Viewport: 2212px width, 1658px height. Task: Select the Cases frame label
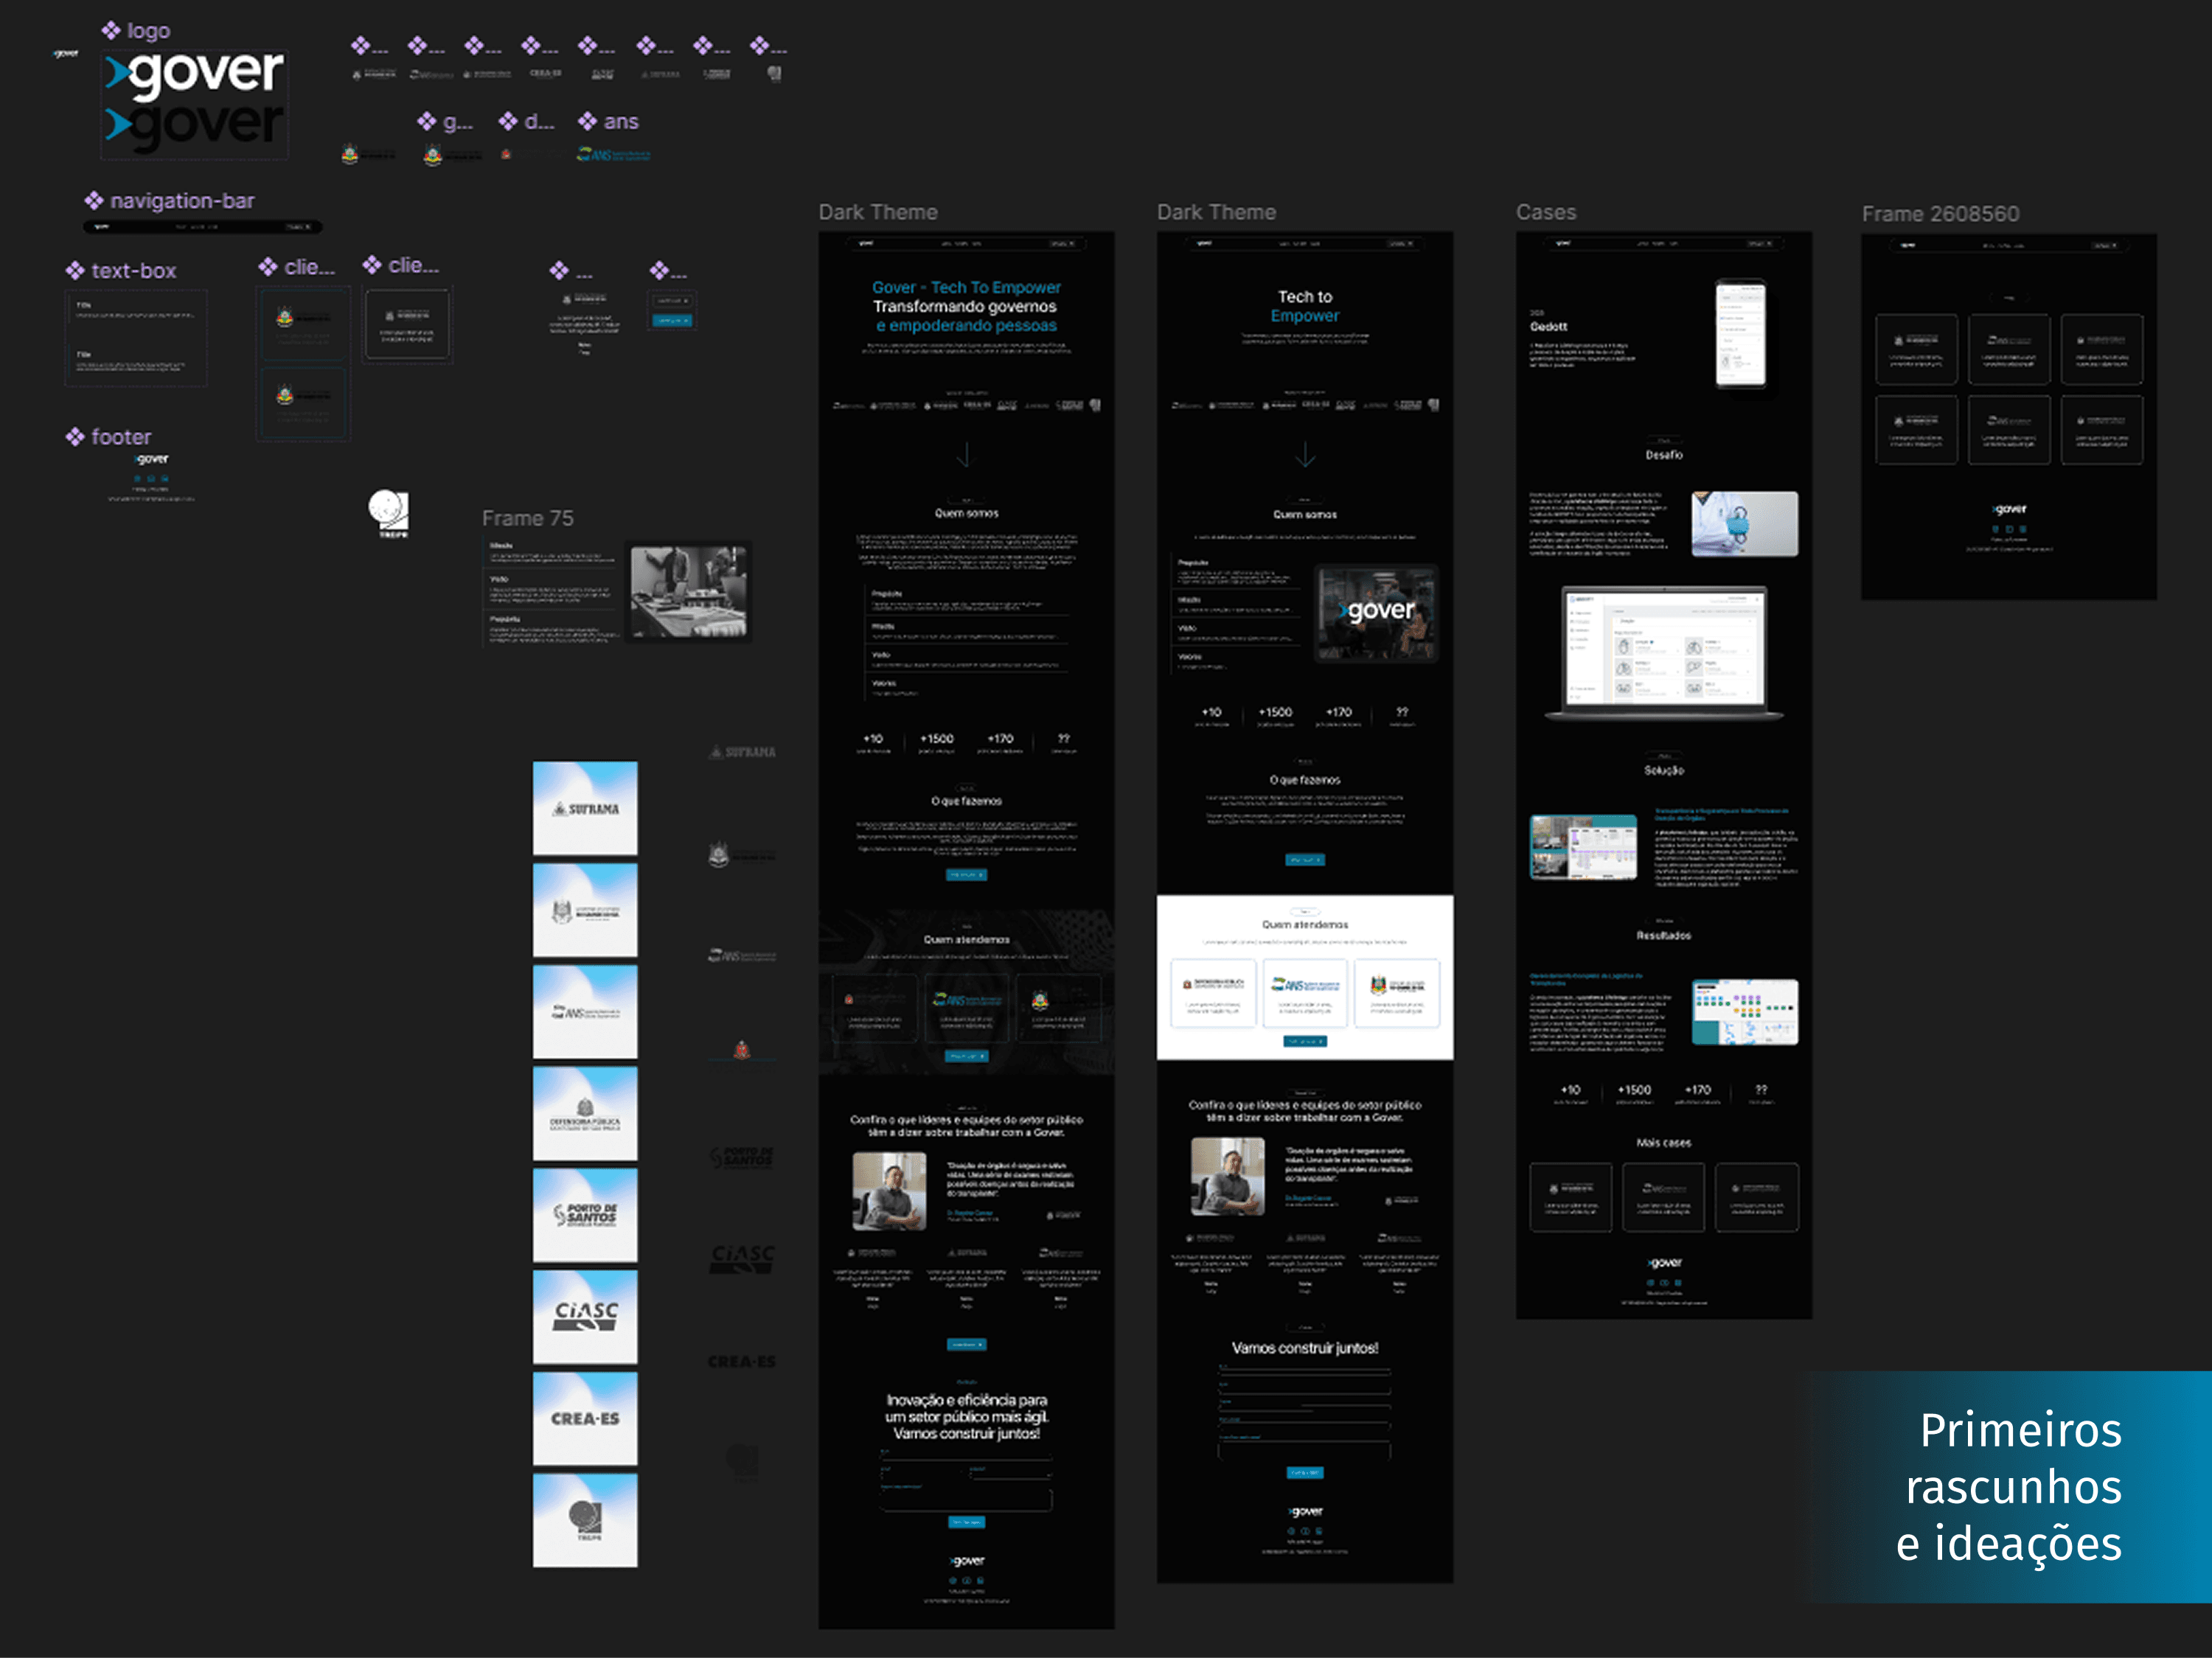pos(1545,212)
